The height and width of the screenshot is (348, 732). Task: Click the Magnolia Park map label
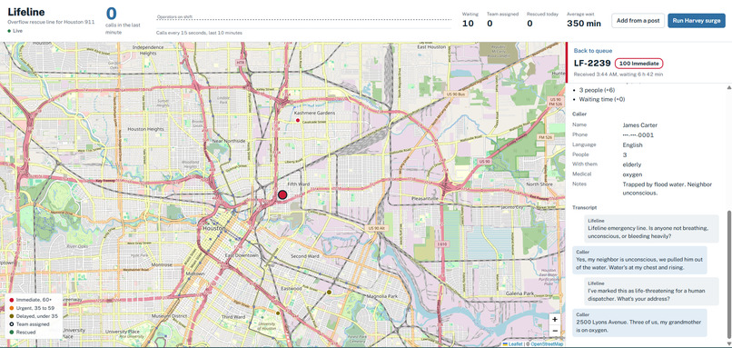(381, 296)
